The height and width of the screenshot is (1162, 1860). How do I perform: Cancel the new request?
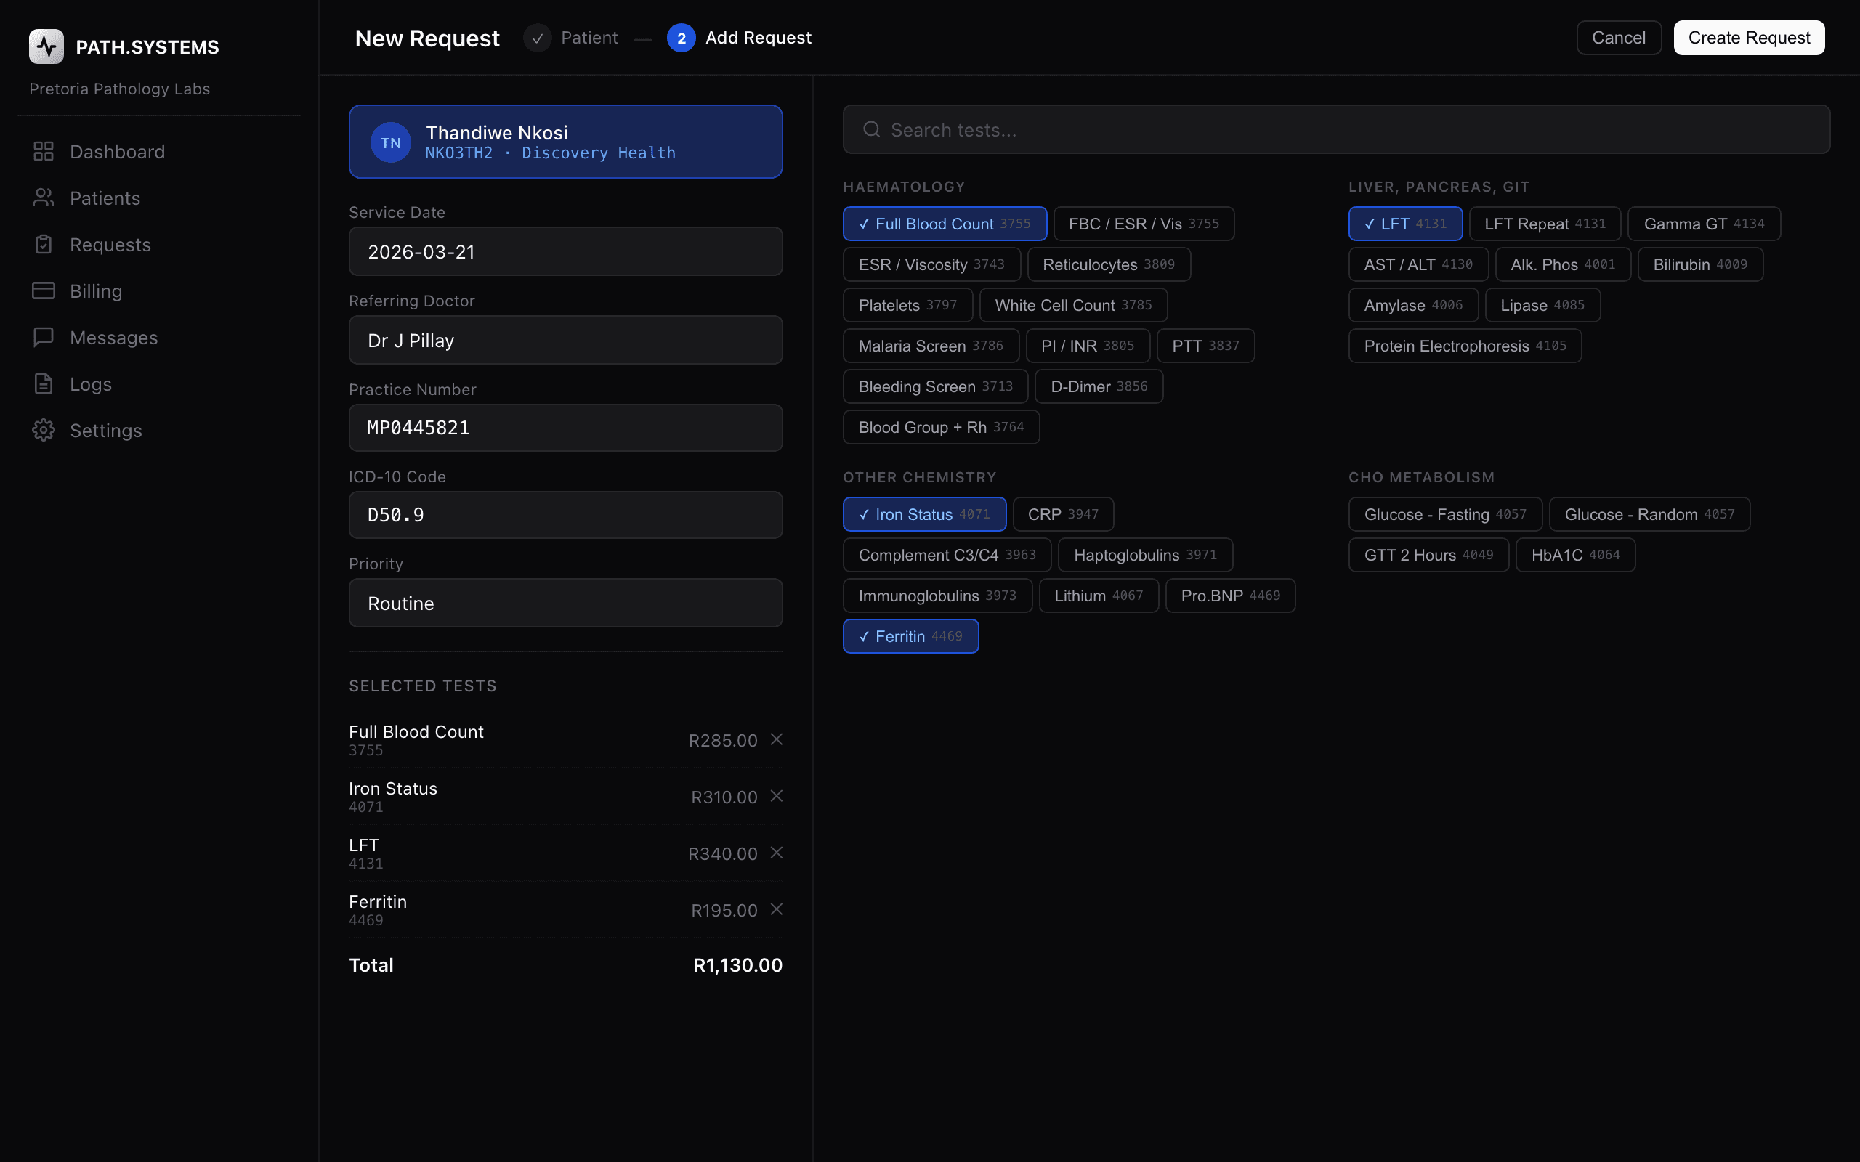coord(1619,38)
